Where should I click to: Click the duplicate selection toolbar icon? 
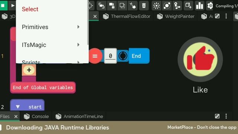point(122,6)
